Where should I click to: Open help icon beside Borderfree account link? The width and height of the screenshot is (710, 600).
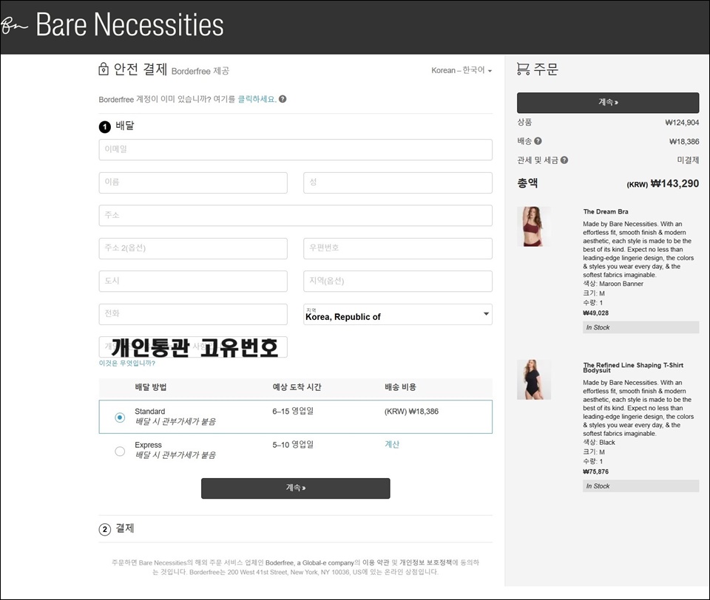[283, 99]
